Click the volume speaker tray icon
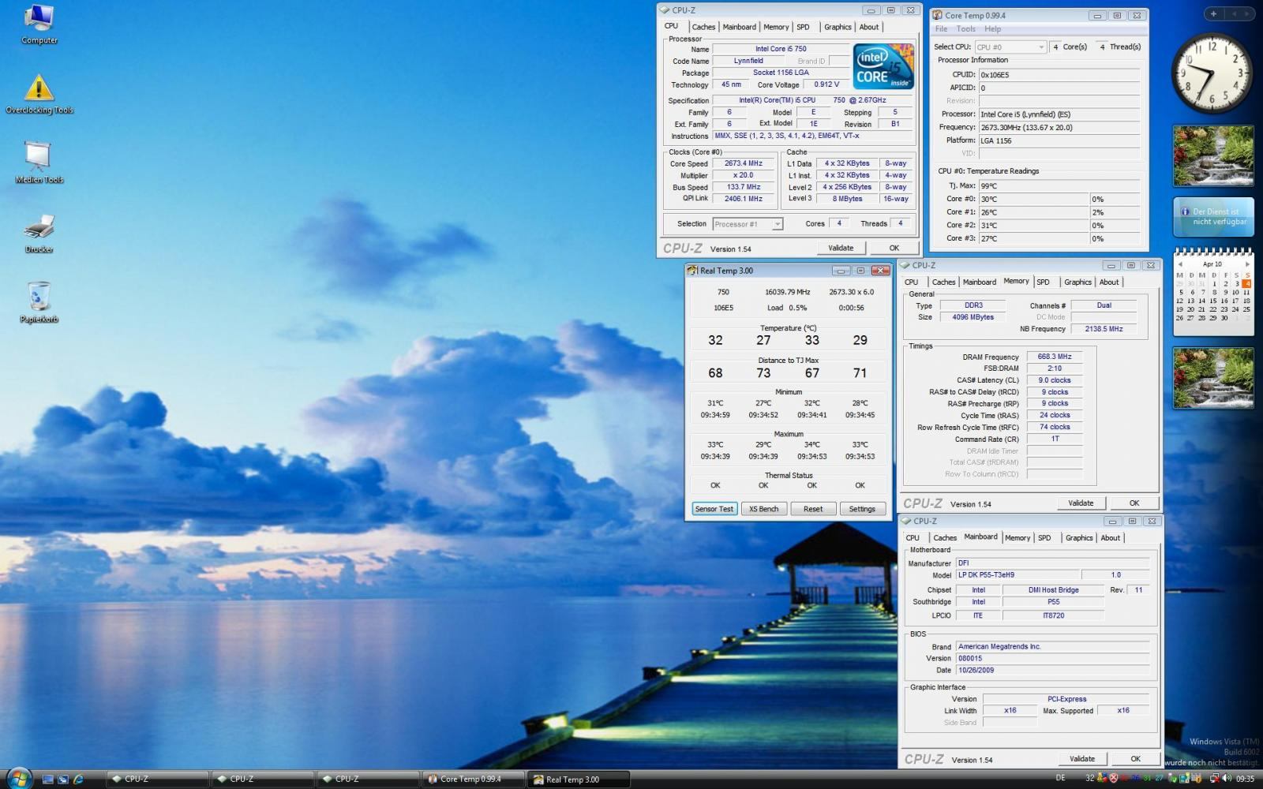The width and height of the screenshot is (1263, 789). click(x=1226, y=779)
